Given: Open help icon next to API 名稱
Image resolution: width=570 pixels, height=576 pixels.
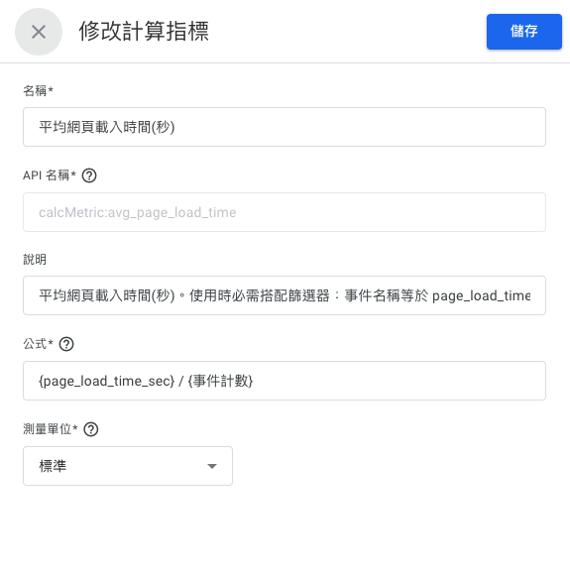Looking at the screenshot, I should point(89,175).
